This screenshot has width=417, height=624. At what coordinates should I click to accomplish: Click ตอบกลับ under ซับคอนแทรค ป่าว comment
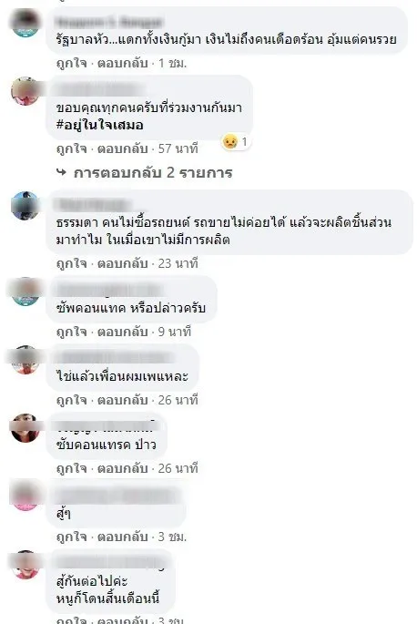(x=123, y=468)
